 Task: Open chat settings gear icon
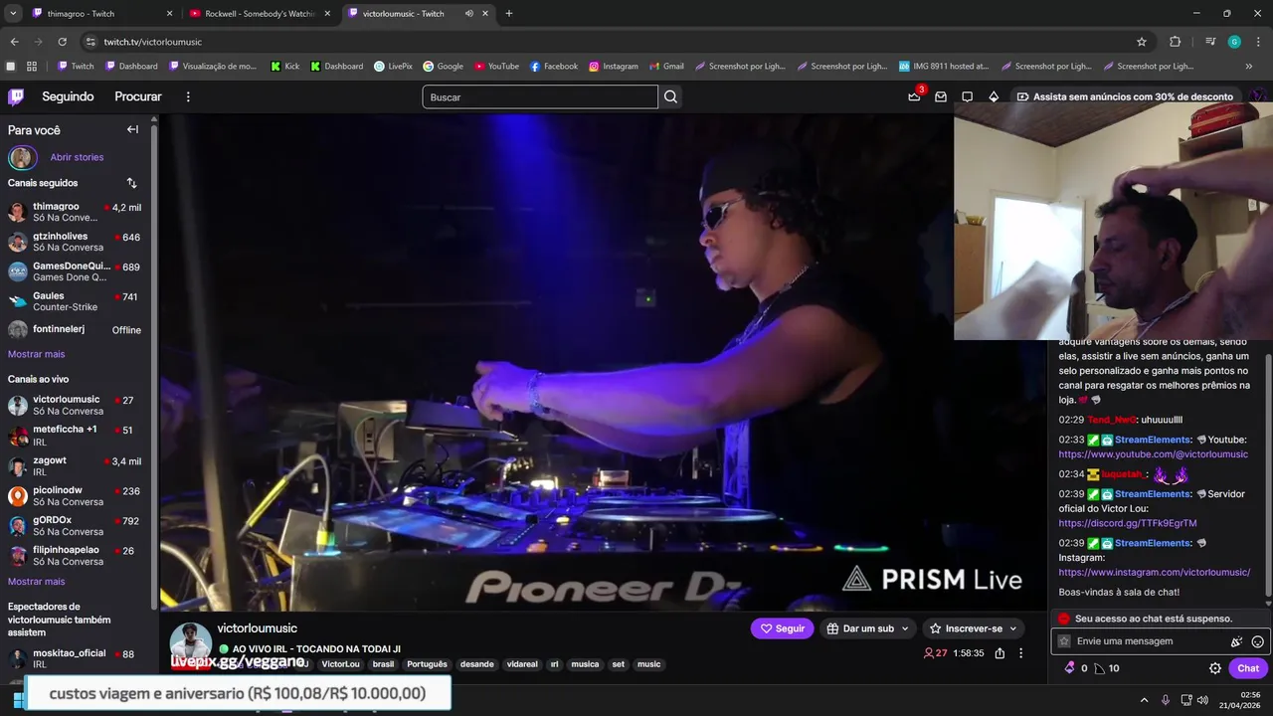(1215, 668)
